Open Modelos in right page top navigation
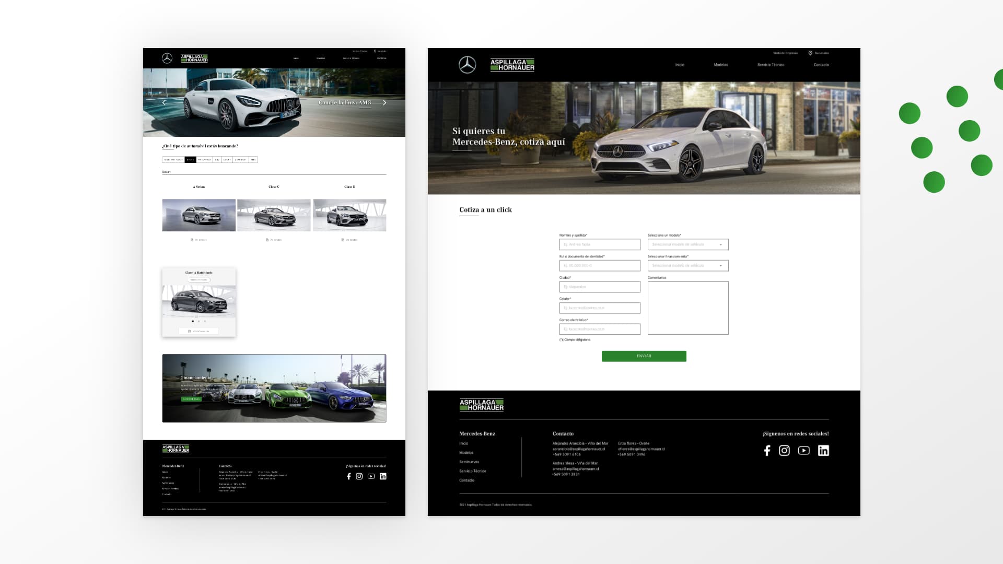Image resolution: width=1003 pixels, height=564 pixels. click(721, 65)
